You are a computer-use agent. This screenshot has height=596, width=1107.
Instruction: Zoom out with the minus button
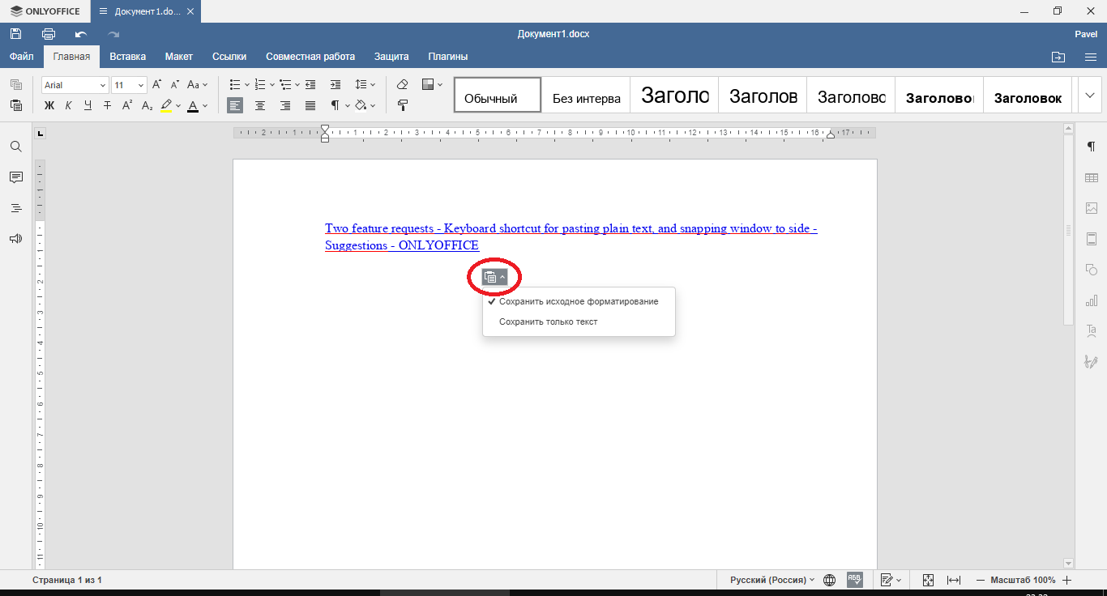pos(980,580)
